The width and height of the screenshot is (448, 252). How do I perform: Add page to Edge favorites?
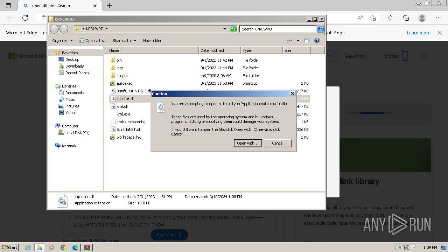[x=373, y=18]
